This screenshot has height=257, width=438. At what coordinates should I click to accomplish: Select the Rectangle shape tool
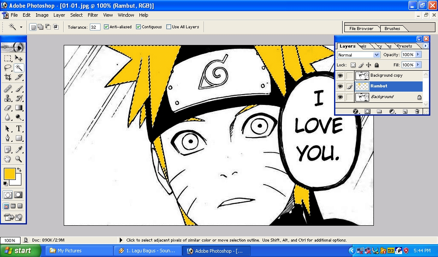[x=19, y=138]
